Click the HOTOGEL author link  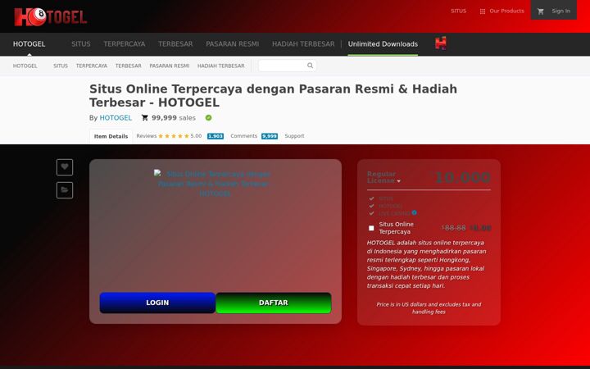(116, 118)
